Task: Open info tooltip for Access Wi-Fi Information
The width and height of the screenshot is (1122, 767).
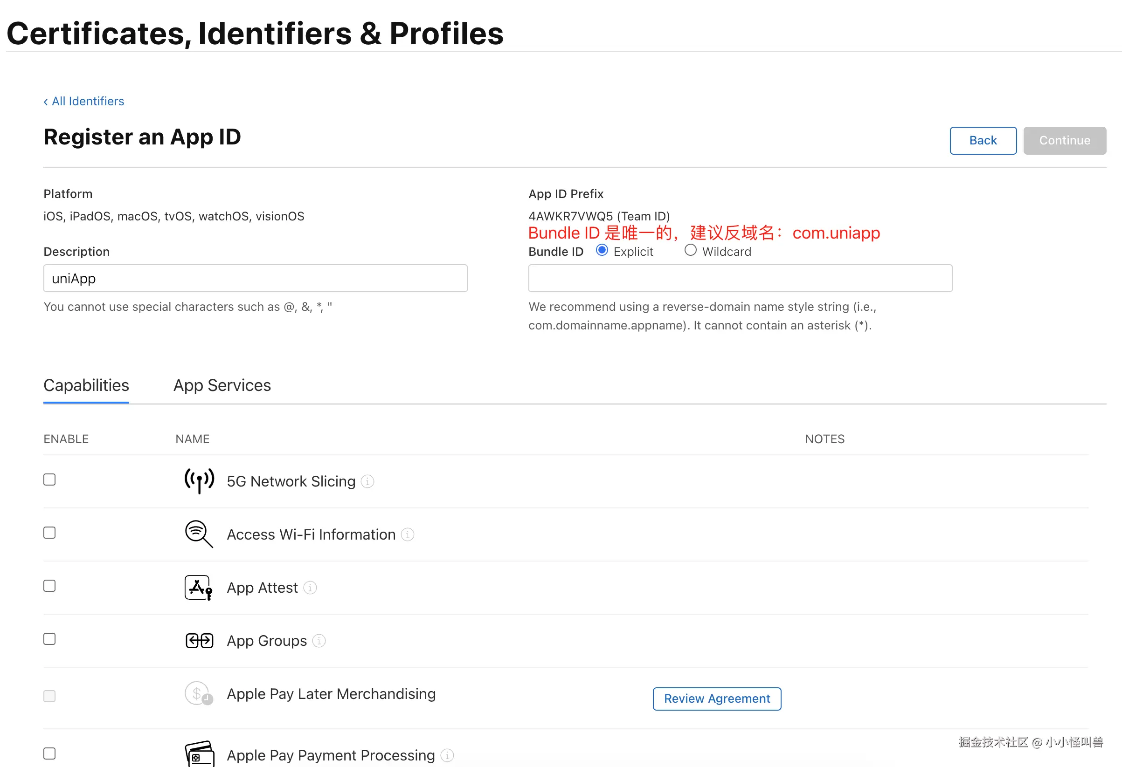Action: coord(408,534)
